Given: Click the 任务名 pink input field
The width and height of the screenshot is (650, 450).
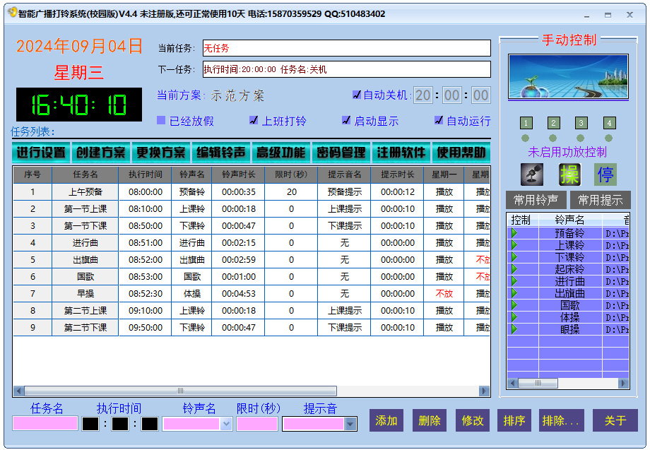Looking at the screenshot, I should pyautogui.click(x=45, y=423).
